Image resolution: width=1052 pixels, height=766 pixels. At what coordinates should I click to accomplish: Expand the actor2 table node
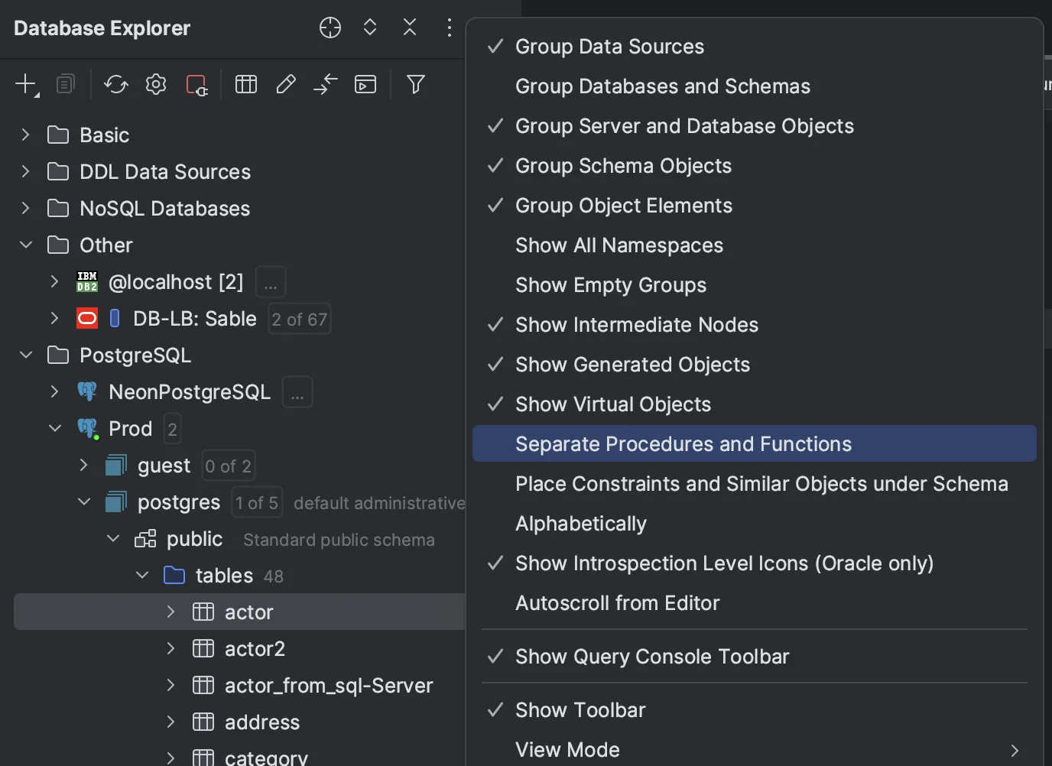click(x=171, y=649)
